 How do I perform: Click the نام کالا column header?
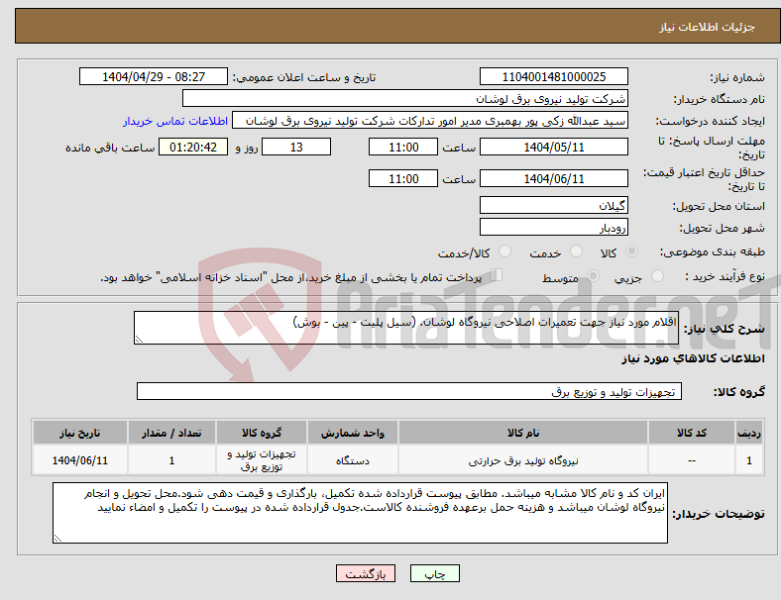pos(523,433)
